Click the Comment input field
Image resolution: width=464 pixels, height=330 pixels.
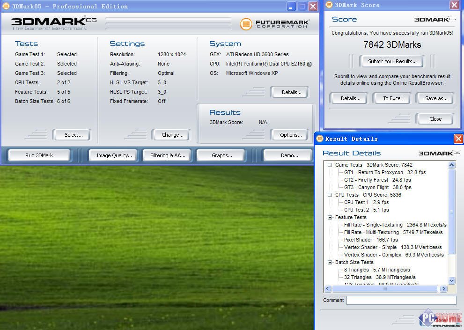401,300
